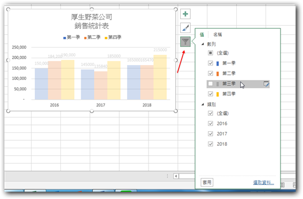The width and height of the screenshot is (303, 199).
Task: Switch to the 名稱 tab
Action: [x=217, y=35]
